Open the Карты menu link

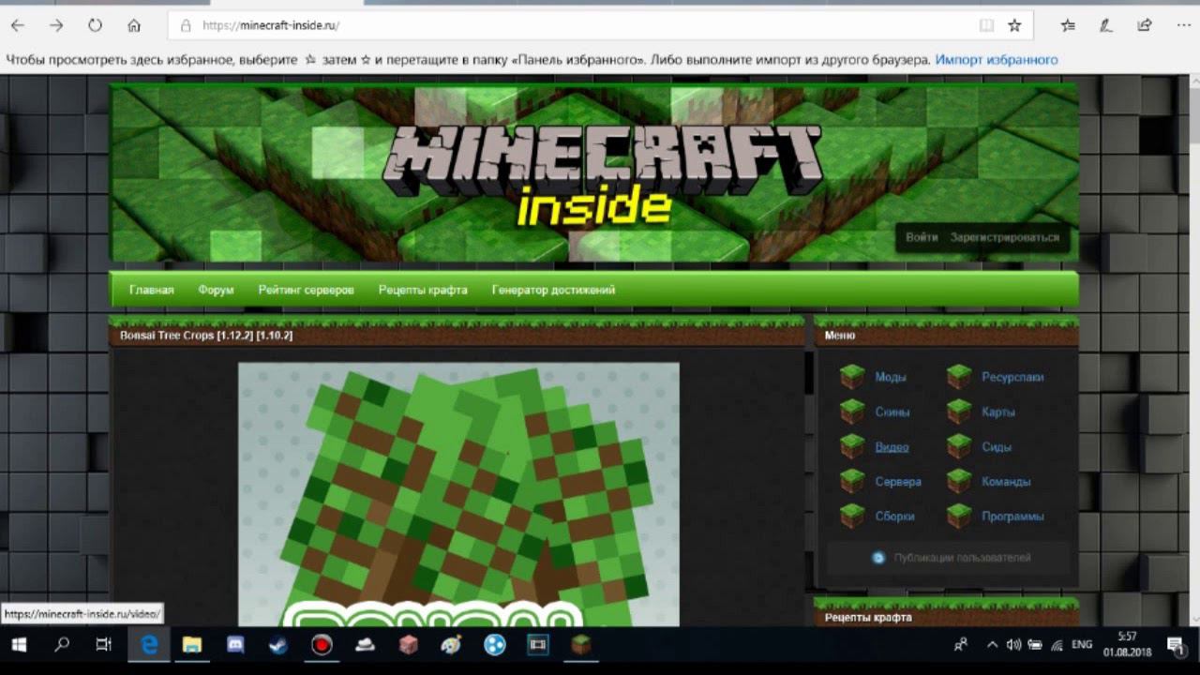tap(998, 412)
